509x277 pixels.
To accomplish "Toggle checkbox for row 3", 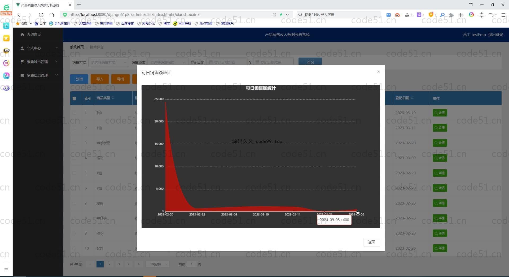I will tap(74, 143).
